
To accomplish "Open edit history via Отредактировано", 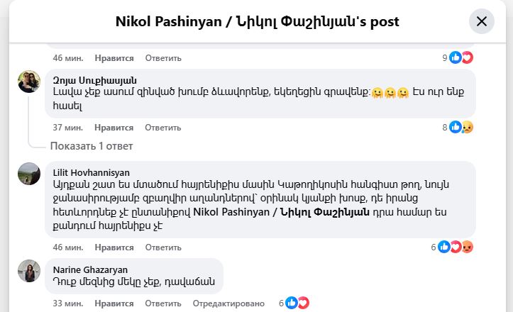I will [228, 303].
